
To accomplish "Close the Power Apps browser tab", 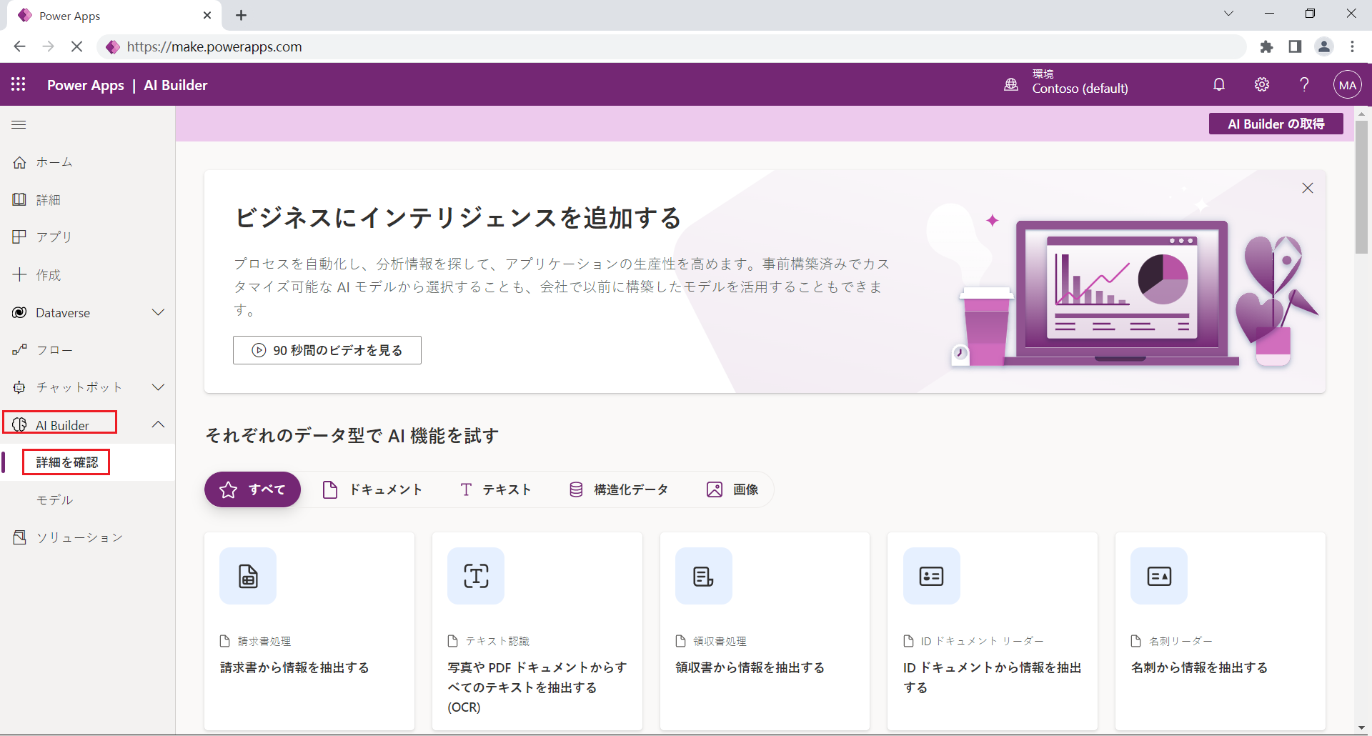I will (x=207, y=15).
